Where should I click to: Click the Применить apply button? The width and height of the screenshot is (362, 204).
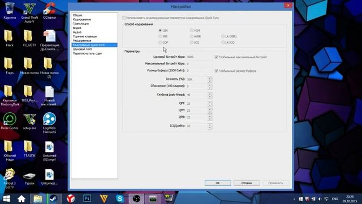pos(275,183)
